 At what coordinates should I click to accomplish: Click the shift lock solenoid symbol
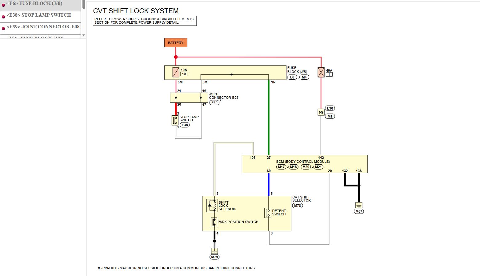(212, 206)
